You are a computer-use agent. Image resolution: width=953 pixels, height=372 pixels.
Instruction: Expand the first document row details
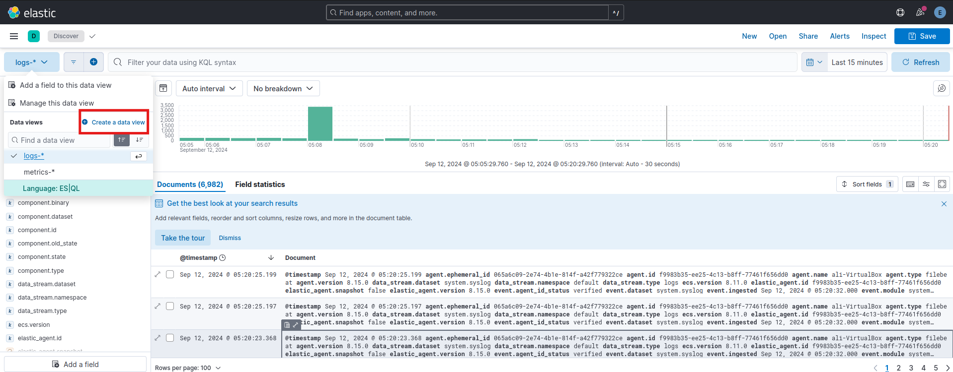coord(158,274)
